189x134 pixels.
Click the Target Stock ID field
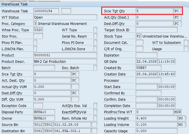click(156, 30)
